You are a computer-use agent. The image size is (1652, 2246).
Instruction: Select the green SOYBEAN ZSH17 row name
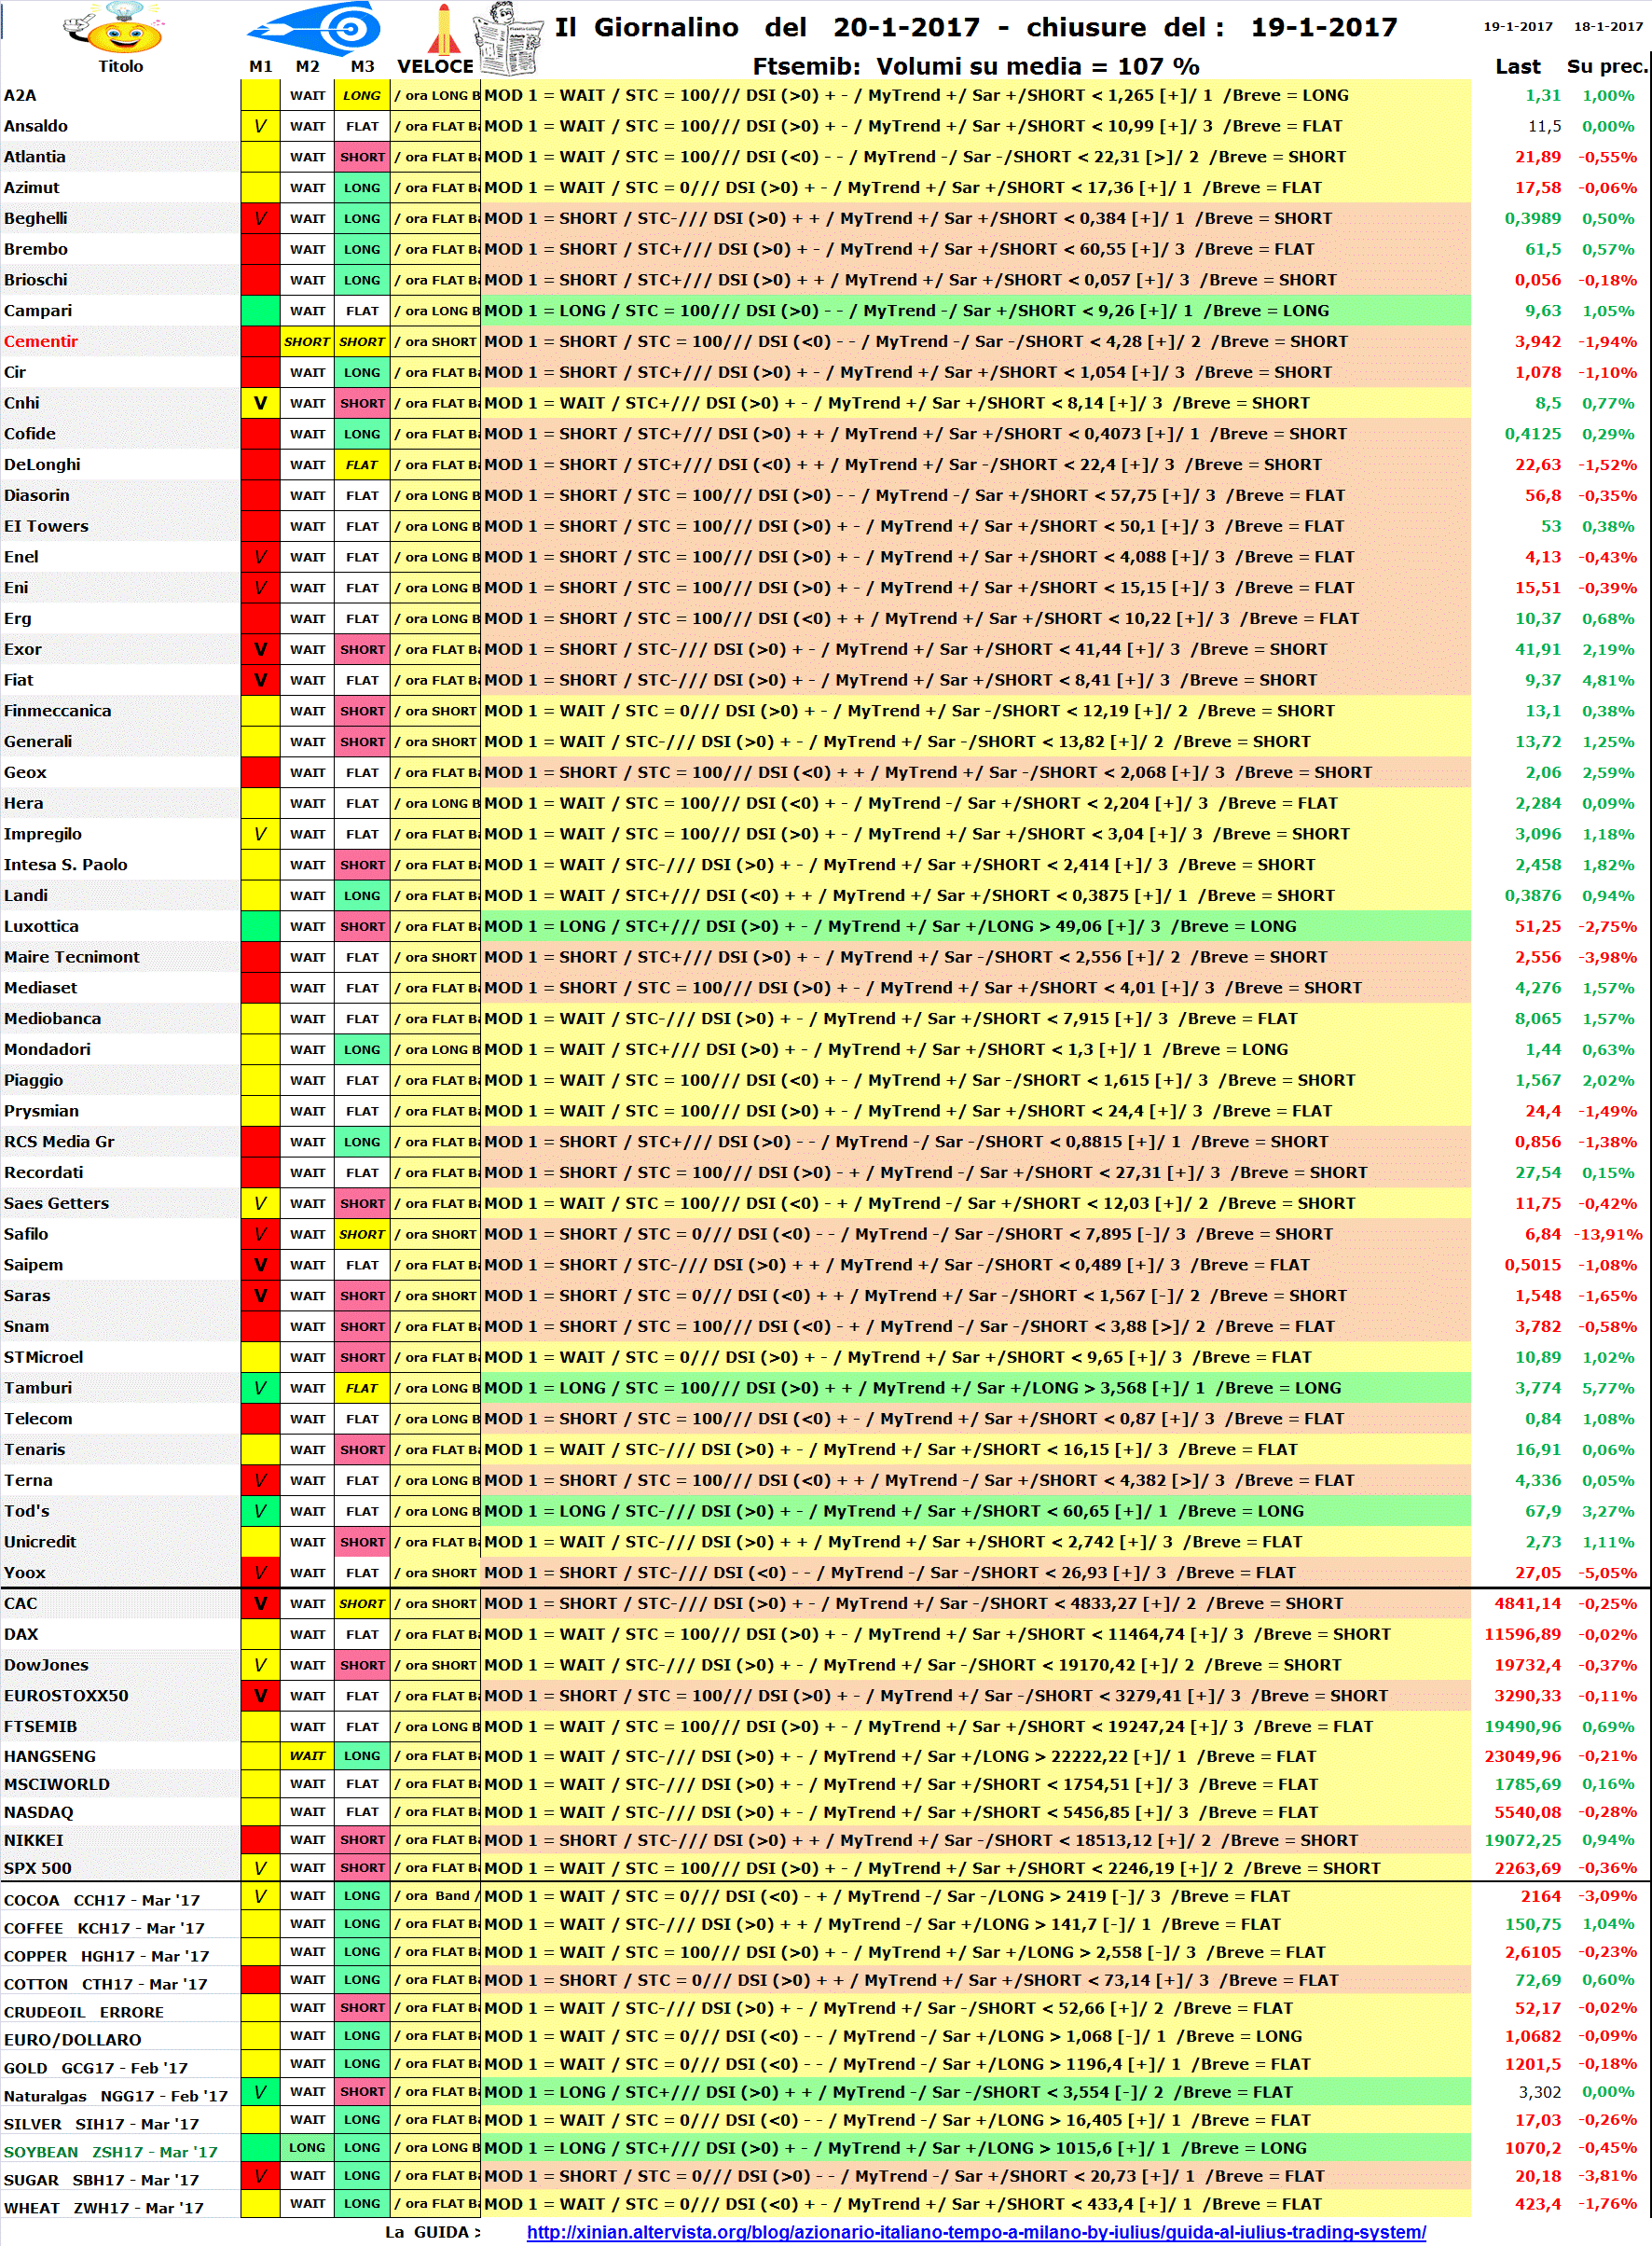click(110, 2152)
